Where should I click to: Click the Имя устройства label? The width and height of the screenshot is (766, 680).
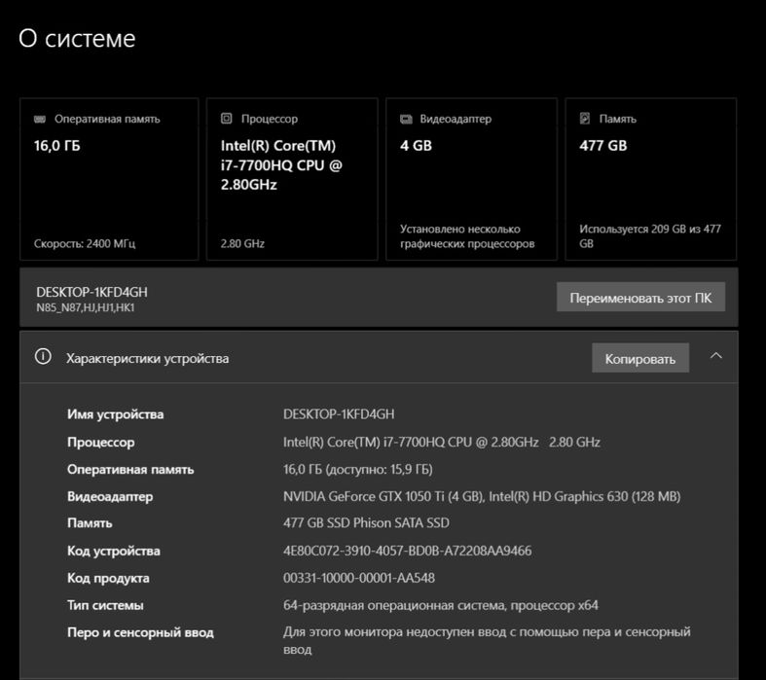coord(115,414)
